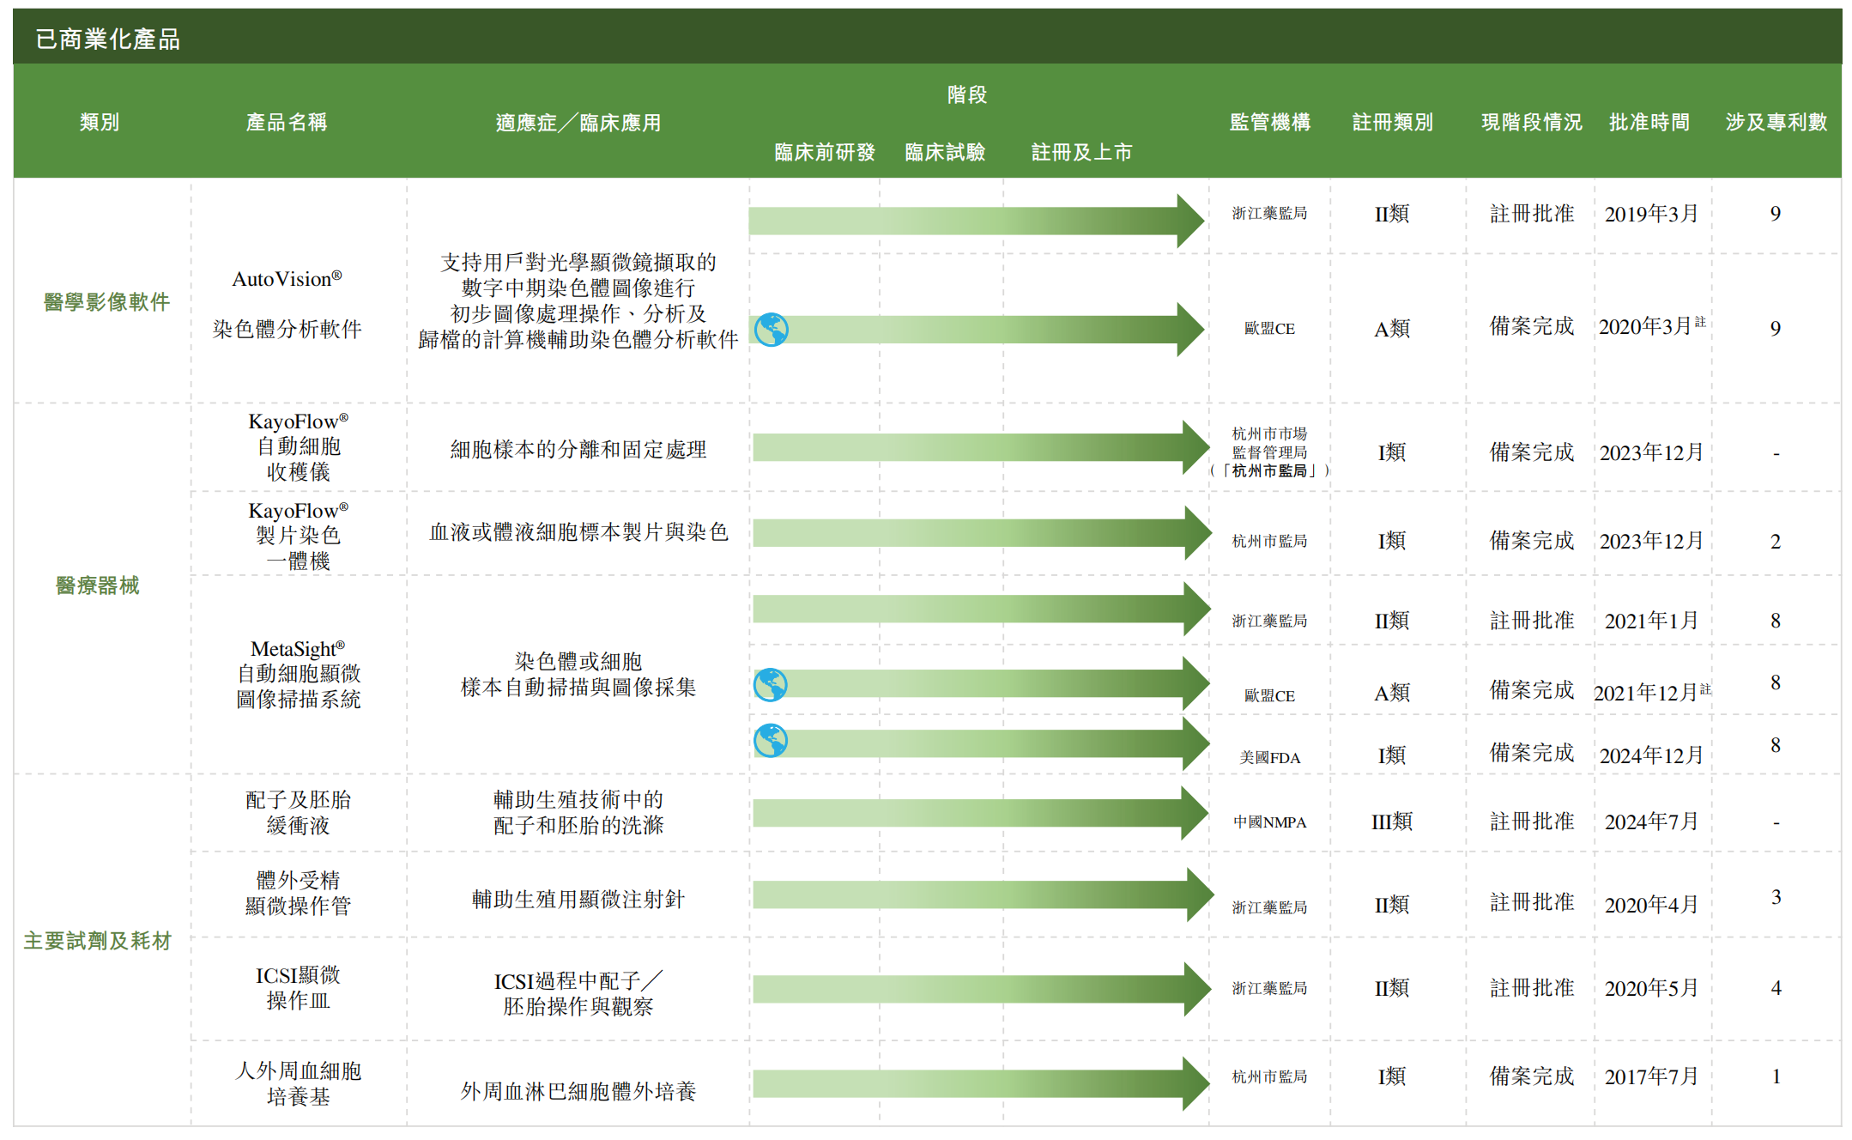
Task: Select the 浙江藥監局 regulator label for AutoVision
Action: point(1269,214)
